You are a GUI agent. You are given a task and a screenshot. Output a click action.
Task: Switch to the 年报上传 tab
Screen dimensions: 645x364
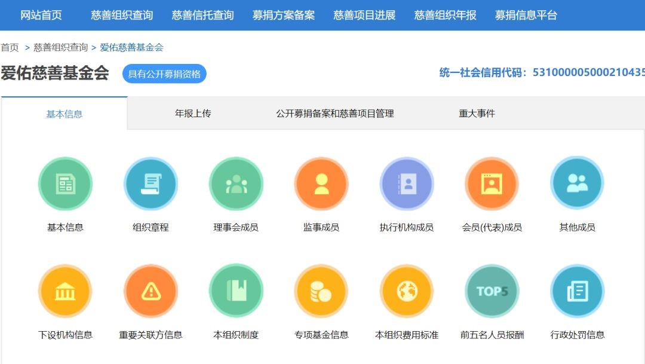click(x=192, y=113)
